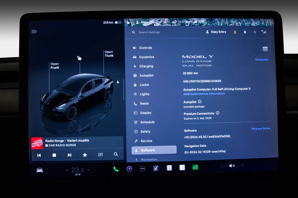The height and width of the screenshot is (198, 298).
Task: Favorite the station with star icon
Action: (85, 155)
